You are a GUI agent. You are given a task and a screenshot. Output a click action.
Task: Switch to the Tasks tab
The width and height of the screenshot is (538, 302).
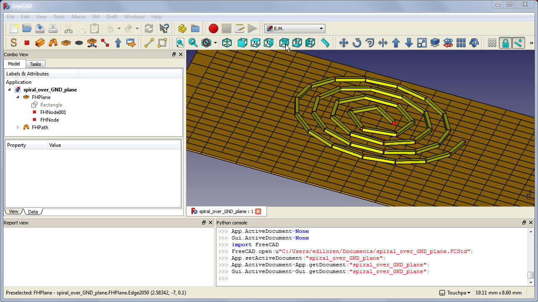pyautogui.click(x=35, y=64)
